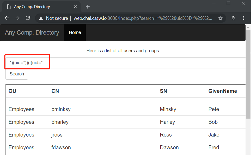Click the forward navigation arrow

[17, 18]
